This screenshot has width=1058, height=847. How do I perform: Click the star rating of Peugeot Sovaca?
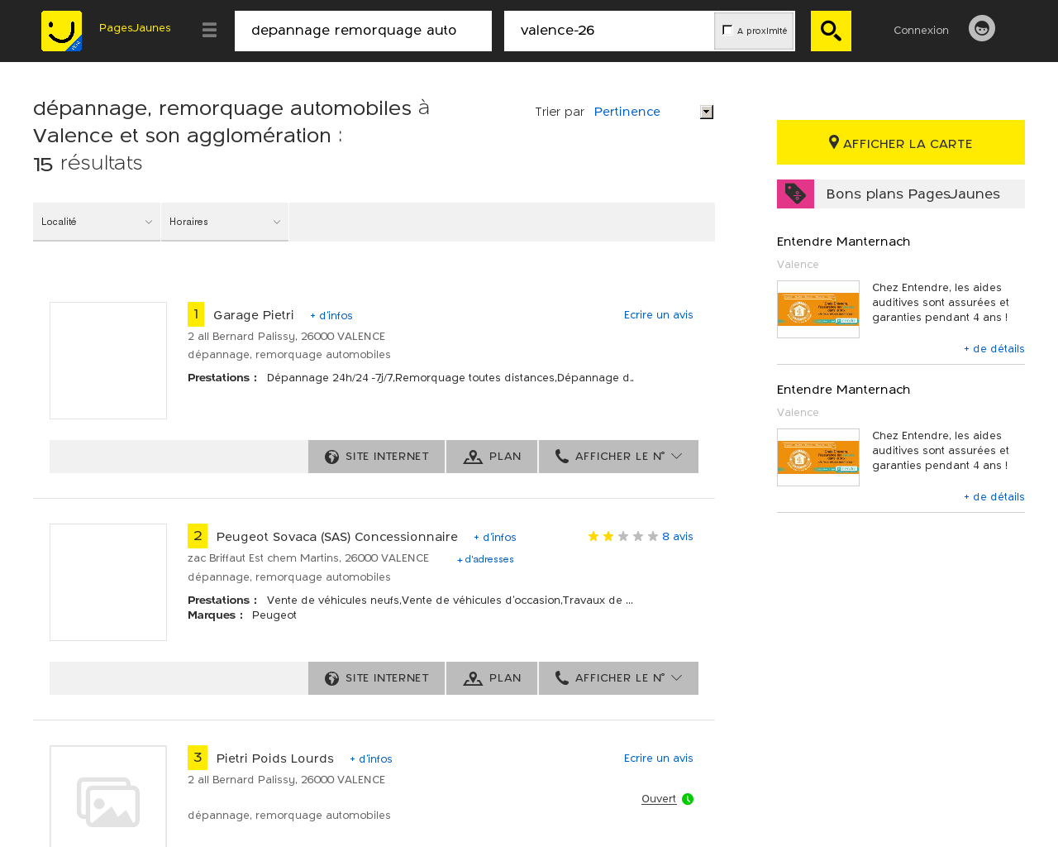tap(623, 536)
